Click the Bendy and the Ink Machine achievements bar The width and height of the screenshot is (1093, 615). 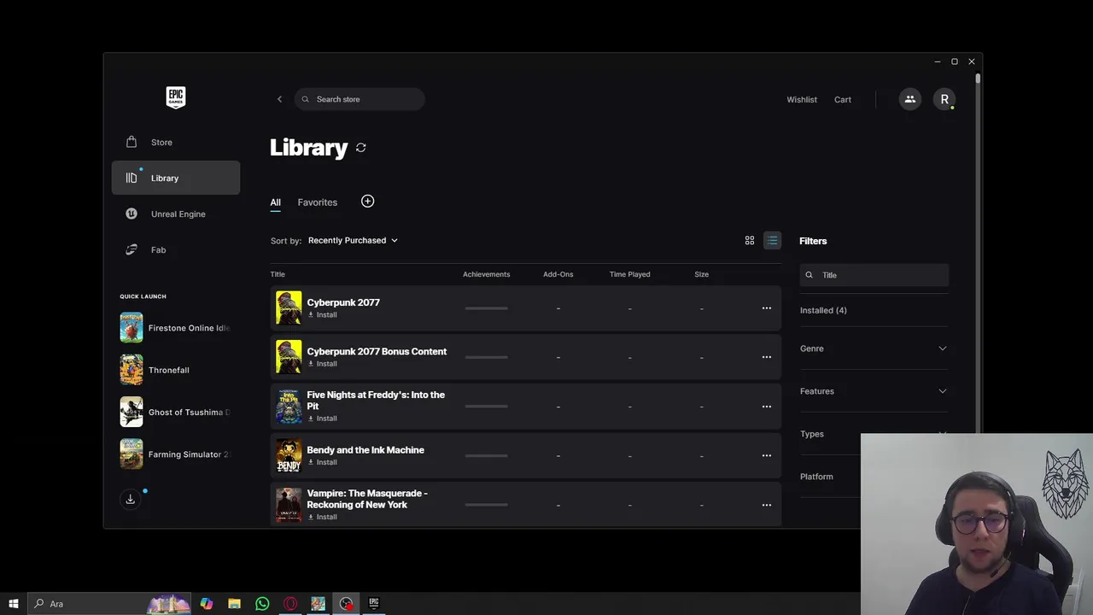(487, 455)
